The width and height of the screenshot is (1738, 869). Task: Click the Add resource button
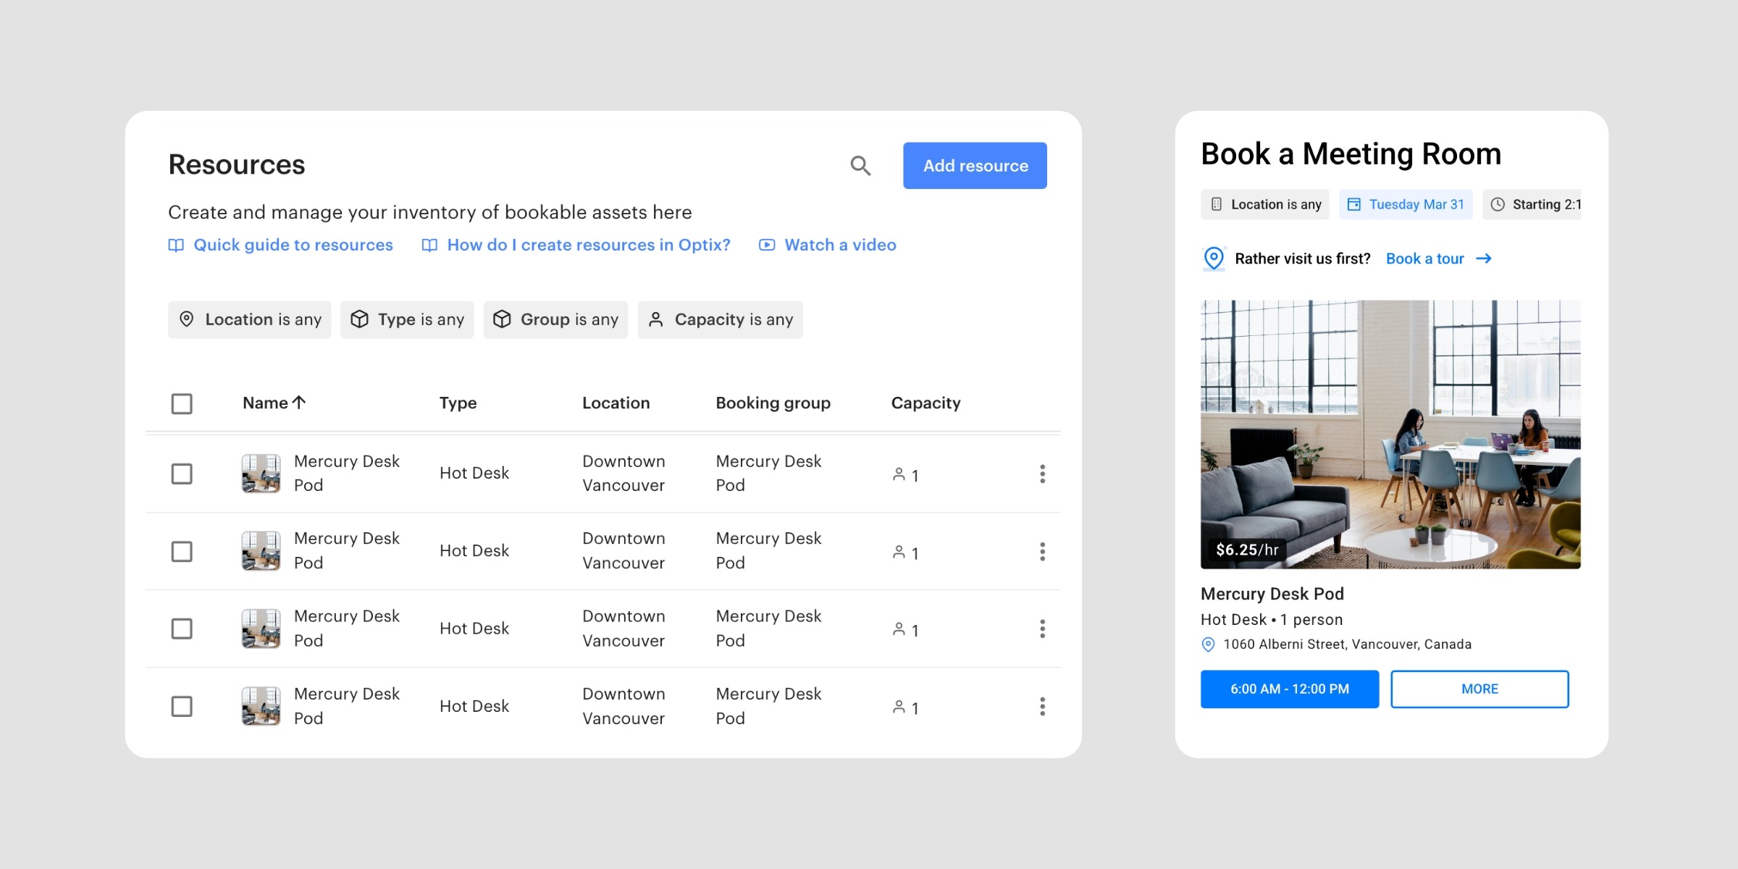tap(975, 166)
